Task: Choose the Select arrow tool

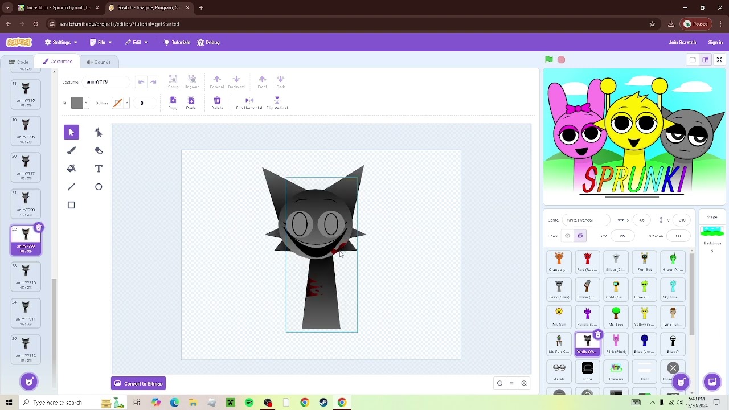Action: [71, 132]
